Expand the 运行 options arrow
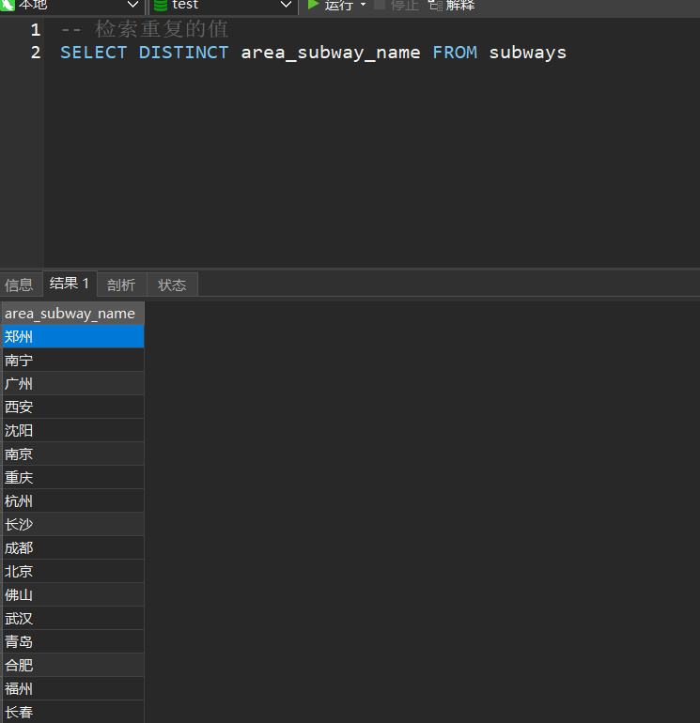 tap(363, 5)
